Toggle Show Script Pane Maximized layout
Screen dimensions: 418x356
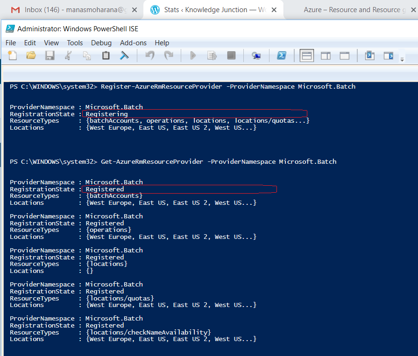click(344, 56)
